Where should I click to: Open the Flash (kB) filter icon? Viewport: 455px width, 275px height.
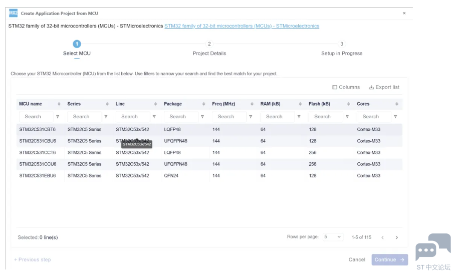[x=347, y=117]
